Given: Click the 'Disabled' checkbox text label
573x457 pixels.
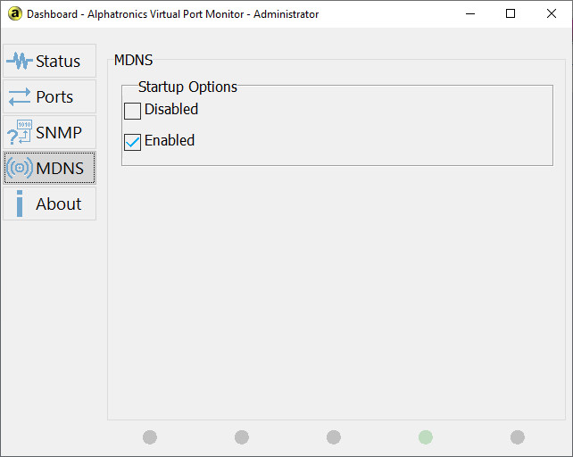Looking at the screenshot, I should (x=171, y=110).
